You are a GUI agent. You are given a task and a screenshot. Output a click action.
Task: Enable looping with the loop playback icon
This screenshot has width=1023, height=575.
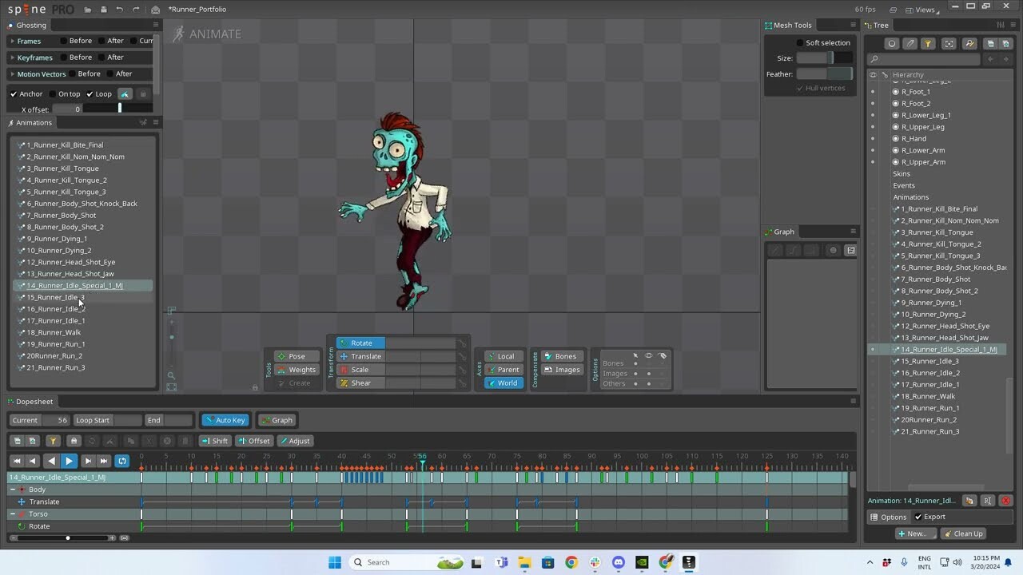click(121, 461)
